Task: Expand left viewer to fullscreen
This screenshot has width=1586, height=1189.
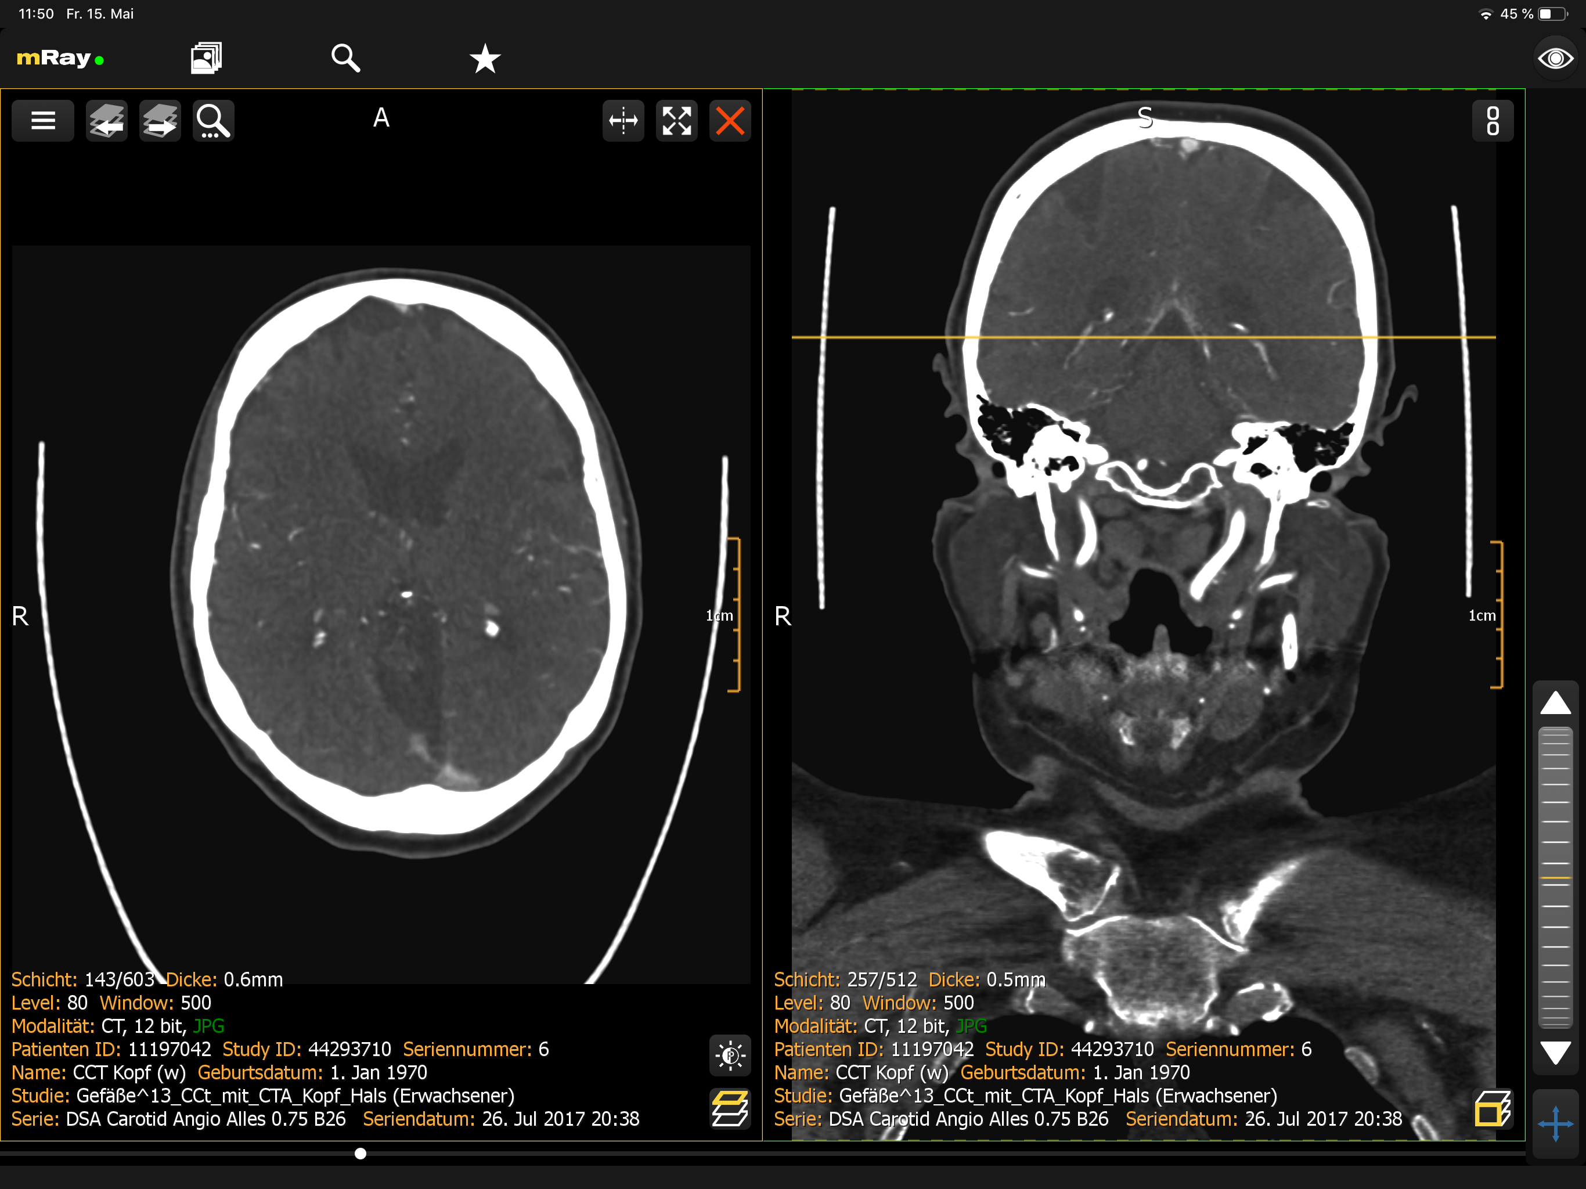Action: (x=676, y=121)
